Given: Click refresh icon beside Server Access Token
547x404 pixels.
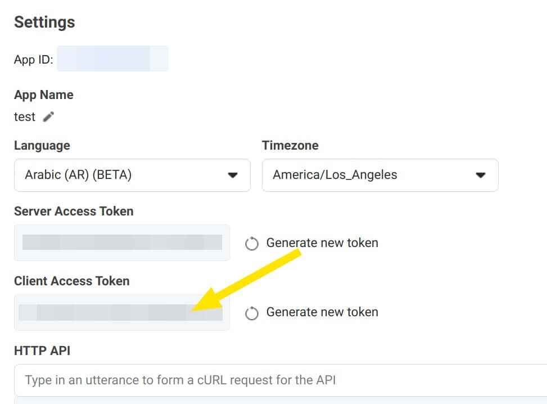Looking at the screenshot, I should [251, 244].
